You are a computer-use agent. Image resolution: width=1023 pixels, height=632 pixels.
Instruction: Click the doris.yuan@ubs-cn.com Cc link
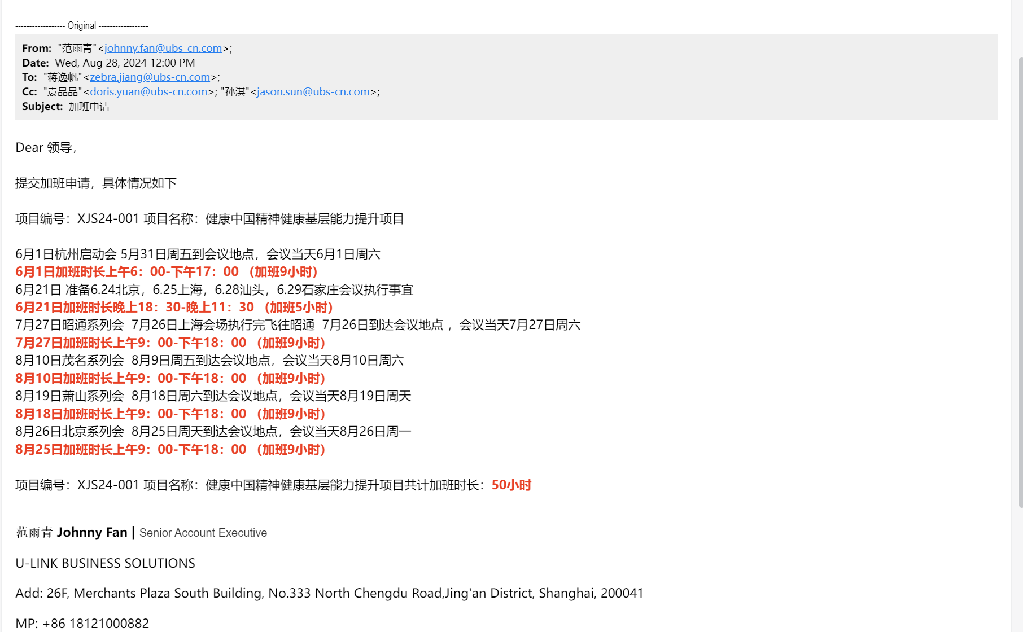pyautogui.click(x=148, y=92)
